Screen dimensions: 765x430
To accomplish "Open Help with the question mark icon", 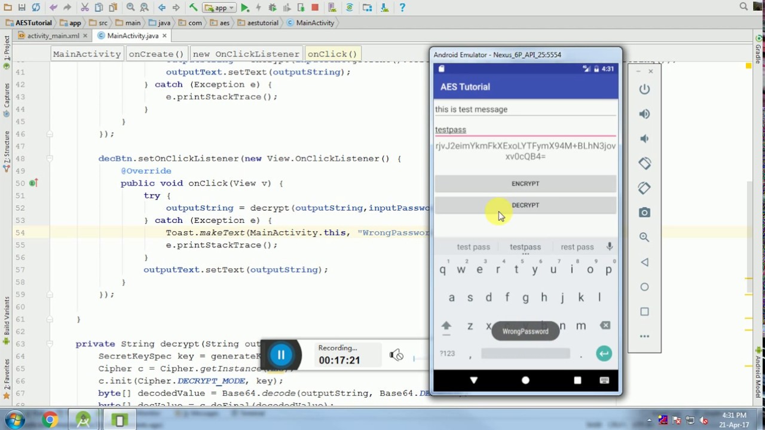I will click(x=402, y=8).
